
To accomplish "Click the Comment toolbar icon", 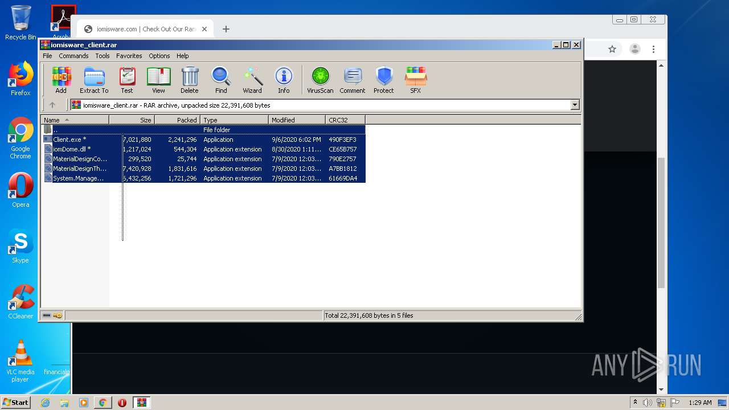I will (353, 80).
